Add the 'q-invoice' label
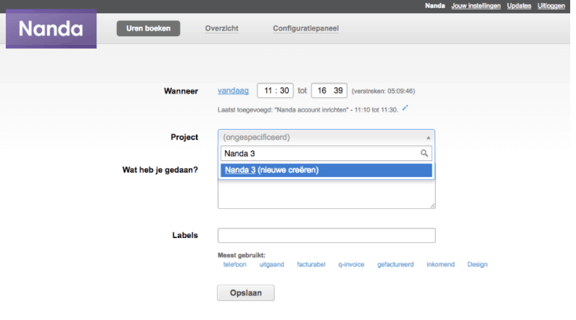Image resolution: width=576 pixels, height=320 pixels. (351, 264)
